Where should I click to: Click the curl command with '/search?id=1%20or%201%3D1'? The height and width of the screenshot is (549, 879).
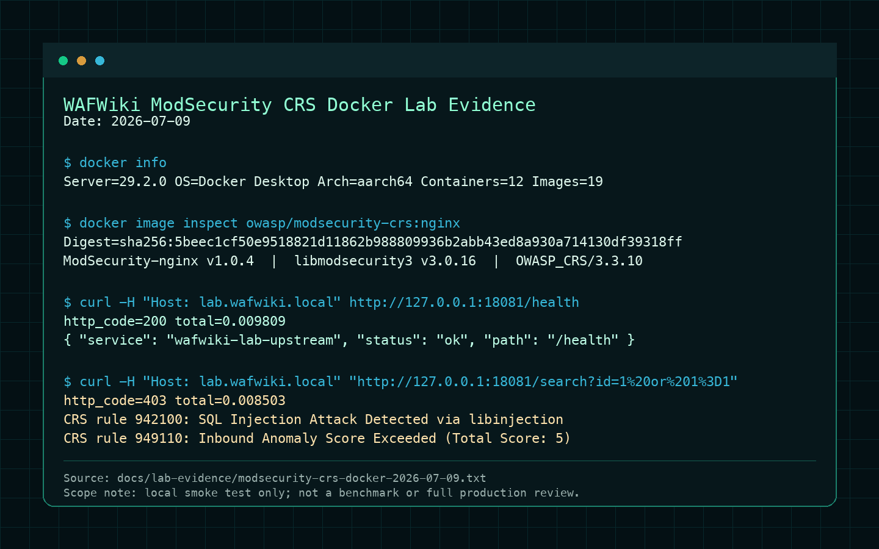[400, 382]
